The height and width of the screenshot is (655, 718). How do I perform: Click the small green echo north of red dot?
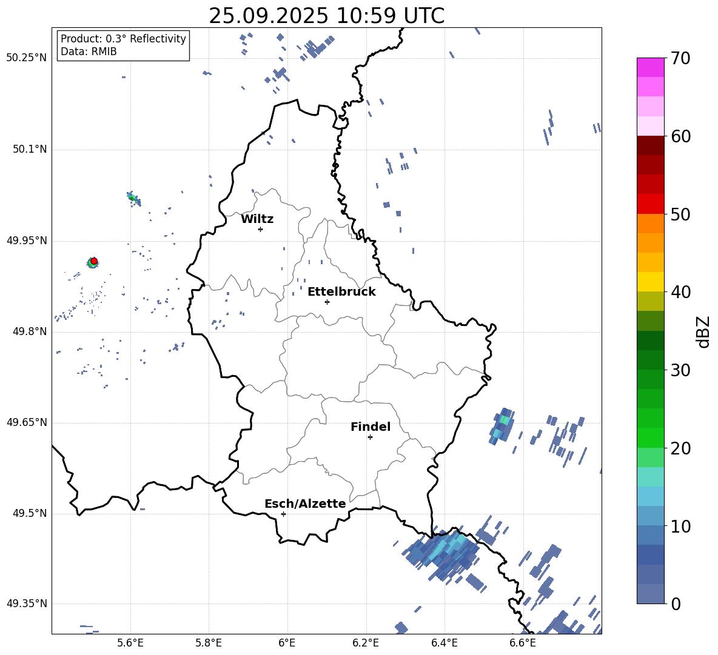[x=133, y=199]
